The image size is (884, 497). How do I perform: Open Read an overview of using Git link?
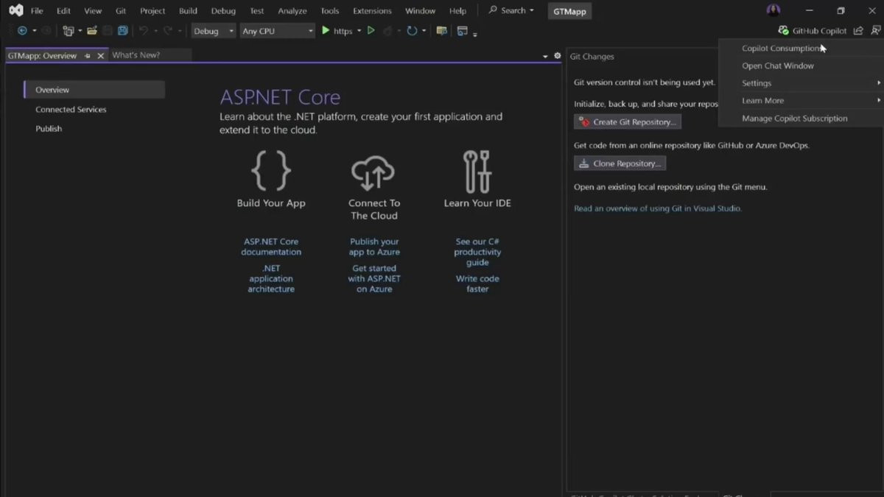658,208
